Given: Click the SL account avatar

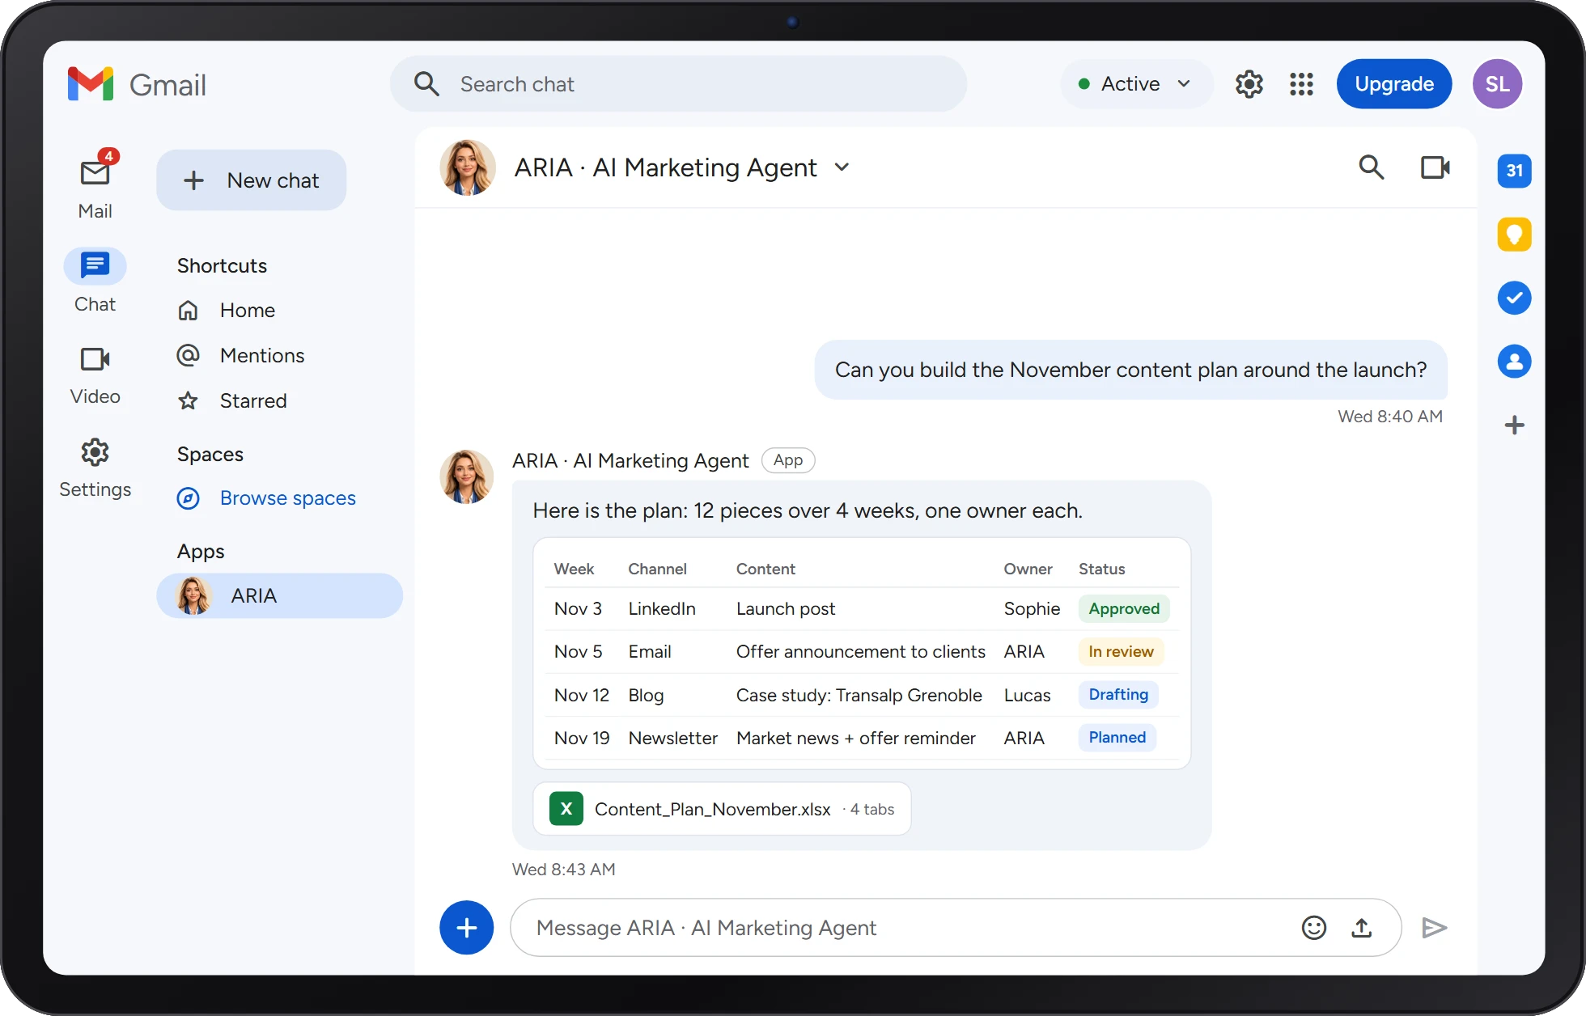Looking at the screenshot, I should [x=1497, y=84].
